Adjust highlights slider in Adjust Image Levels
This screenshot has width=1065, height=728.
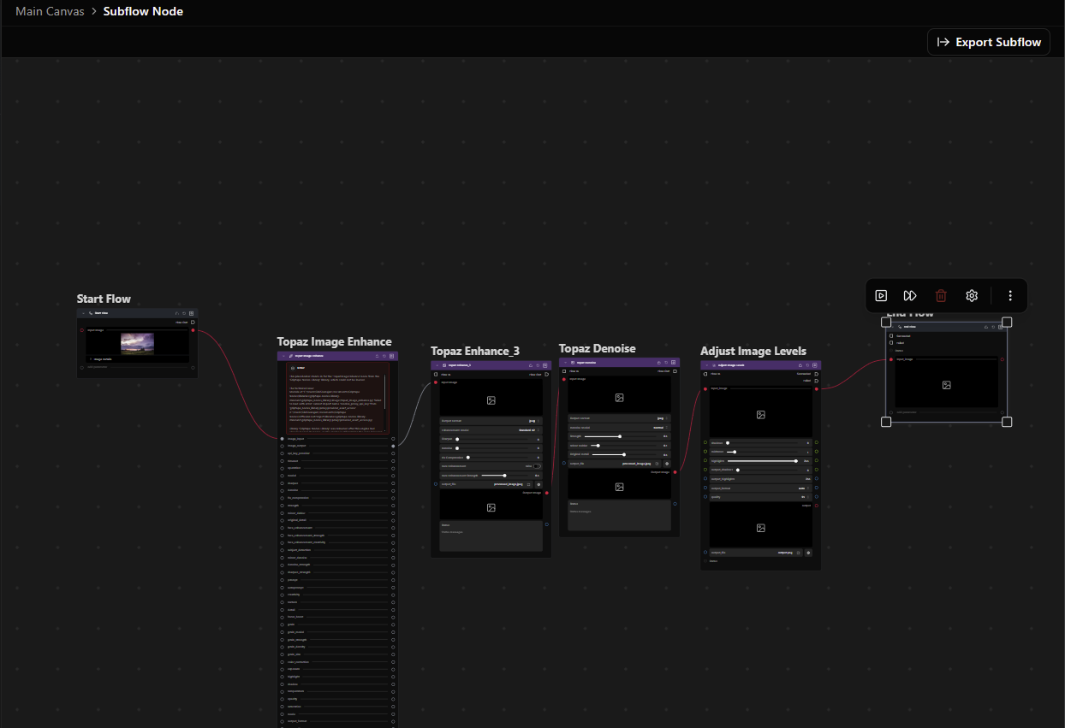pos(762,461)
